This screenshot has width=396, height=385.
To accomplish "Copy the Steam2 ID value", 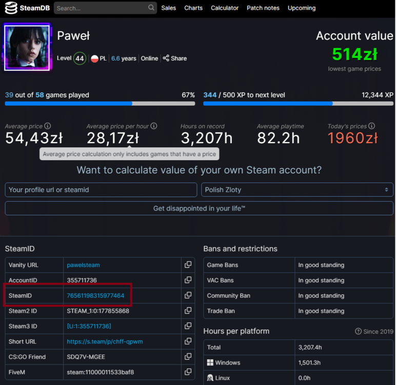I will [x=188, y=311].
